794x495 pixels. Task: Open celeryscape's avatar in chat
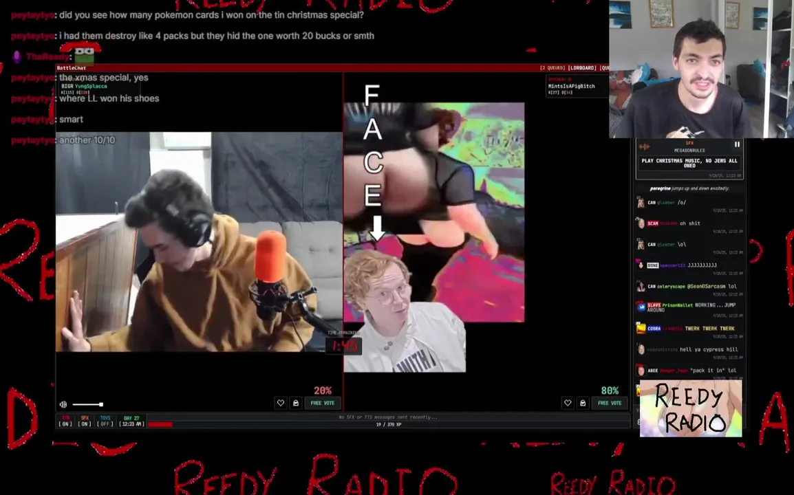pyautogui.click(x=641, y=287)
